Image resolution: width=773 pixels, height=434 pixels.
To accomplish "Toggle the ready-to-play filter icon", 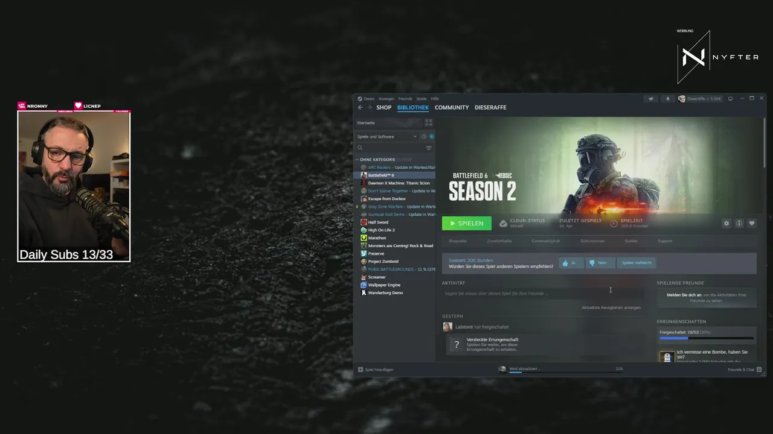I will pos(431,136).
